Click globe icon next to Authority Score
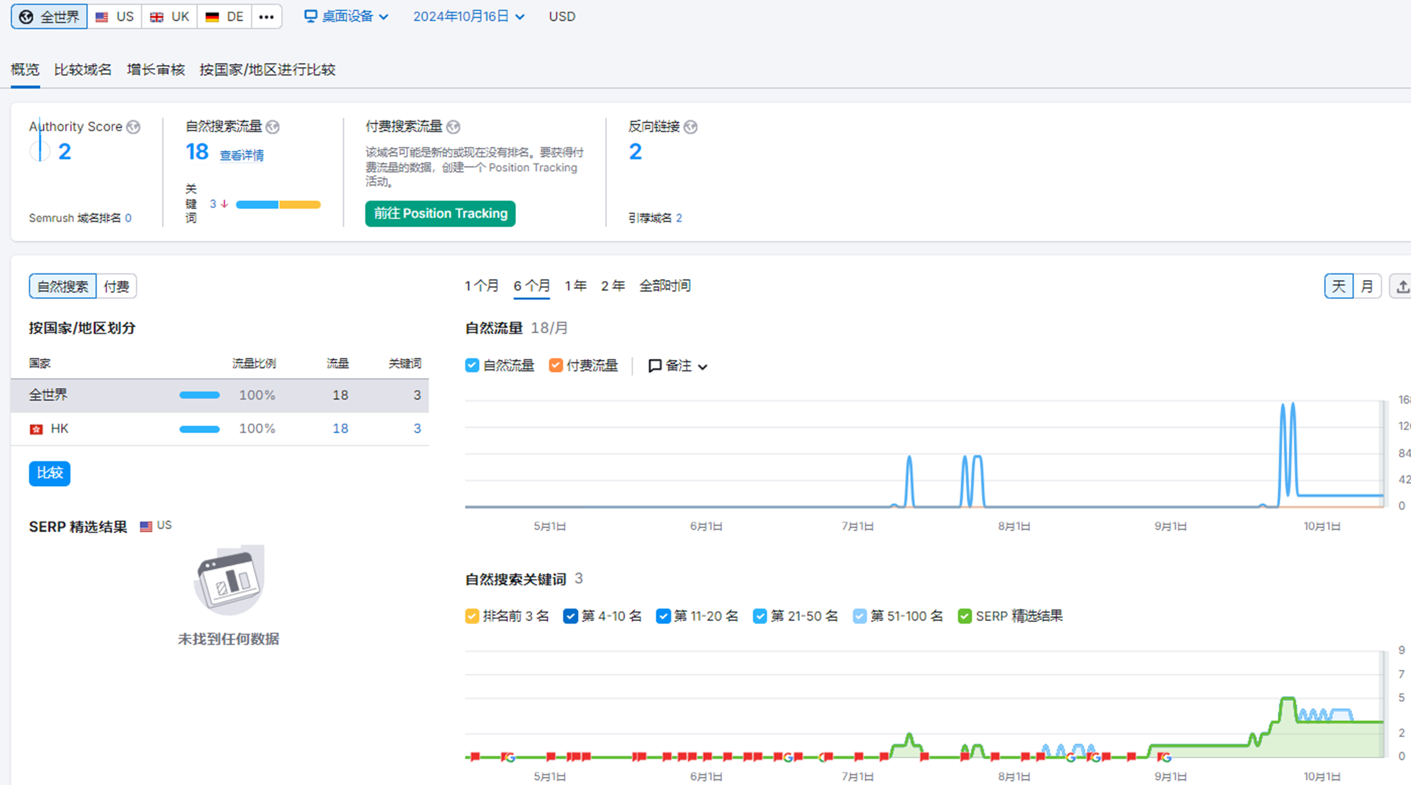The height and width of the screenshot is (785, 1411). (x=133, y=127)
